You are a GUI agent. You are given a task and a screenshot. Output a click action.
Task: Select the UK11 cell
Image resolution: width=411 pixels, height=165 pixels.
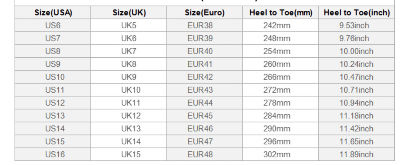click(131, 103)
